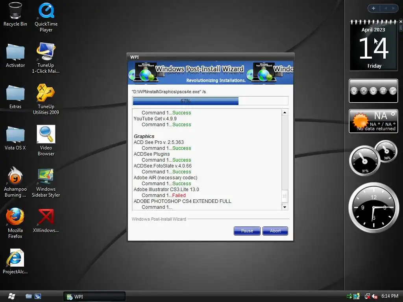Viewport: 403px width, 302px height.
Task: Abort the Post-Install Wizard
Action: [x=275, y=231]
